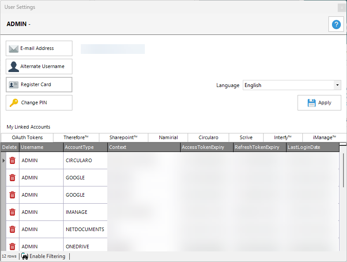Delete the ONEDRIVE account entry
This screenshot has width=347, height=262.
(x=12, y=246)
